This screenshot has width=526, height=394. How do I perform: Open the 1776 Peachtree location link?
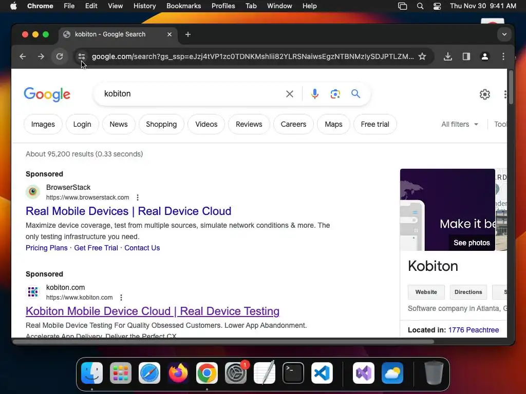[x=474, y=330]
